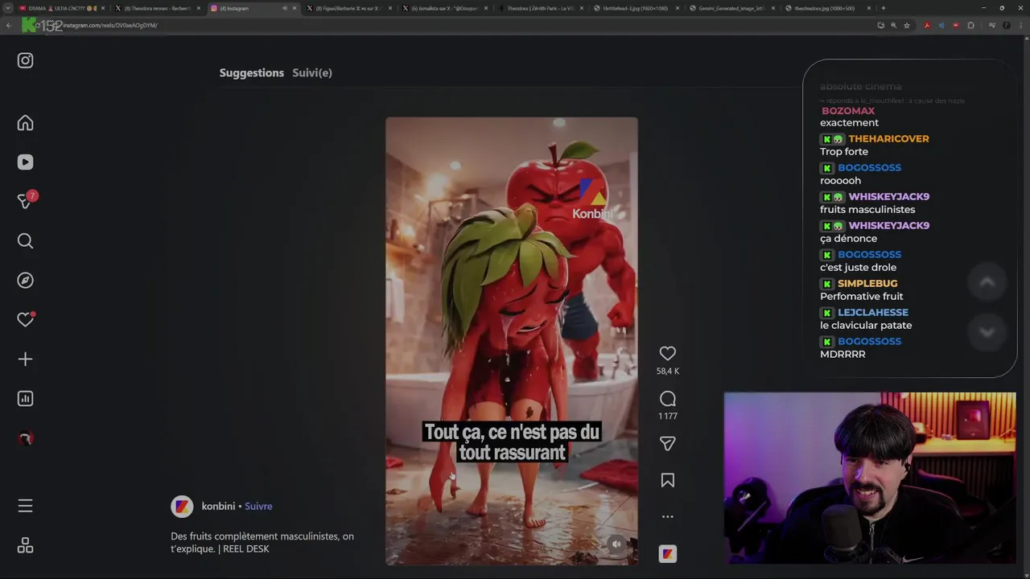The height and width of the screenshot is (579, 1030).
Task: Click the reel caption 'Des fruits complètement masculinistes'
Action: pyautogui.click(x=262, y=542)
